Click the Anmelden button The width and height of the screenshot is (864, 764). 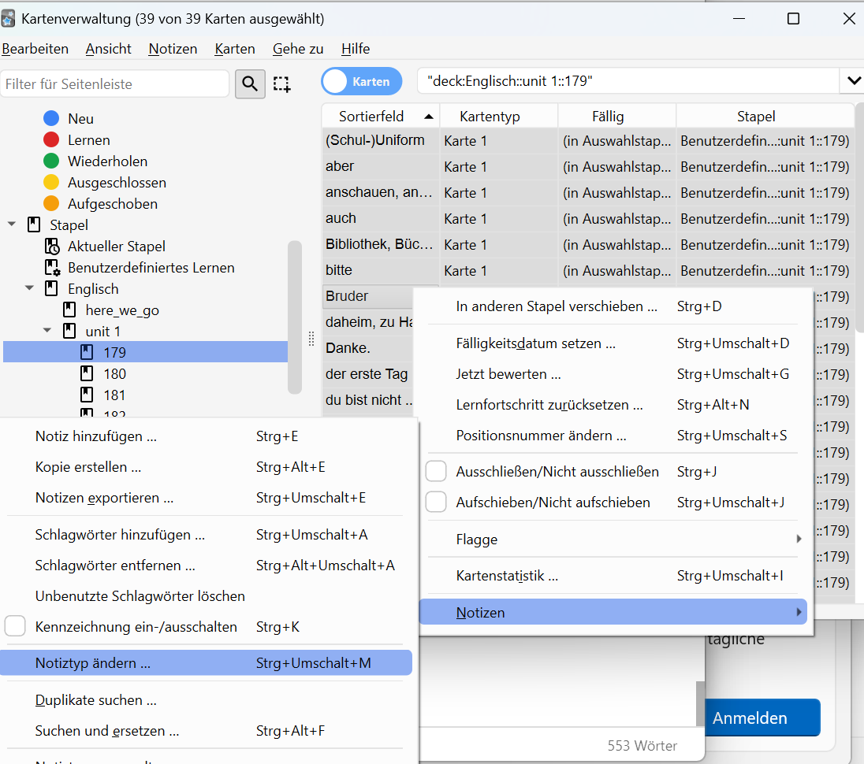click(762, 718)
